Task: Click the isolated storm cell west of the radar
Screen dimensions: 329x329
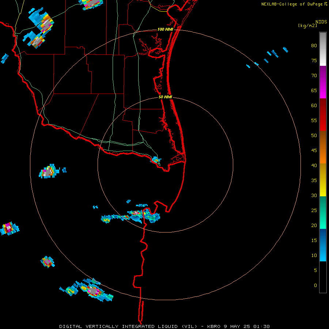Action: coord(49,171)
